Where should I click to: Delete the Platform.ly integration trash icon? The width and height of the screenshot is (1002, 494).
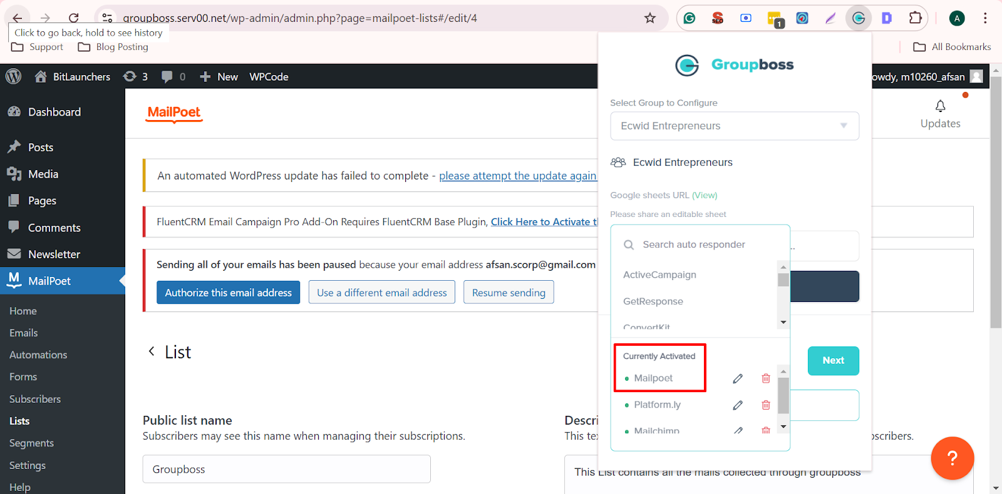tap(765, 405)
